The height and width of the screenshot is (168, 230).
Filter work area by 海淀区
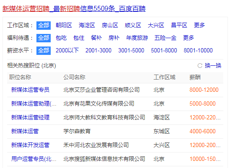(87, 26)
